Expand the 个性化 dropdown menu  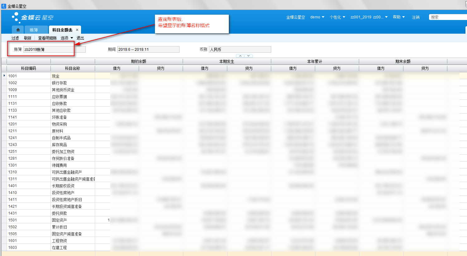point(337,17)
